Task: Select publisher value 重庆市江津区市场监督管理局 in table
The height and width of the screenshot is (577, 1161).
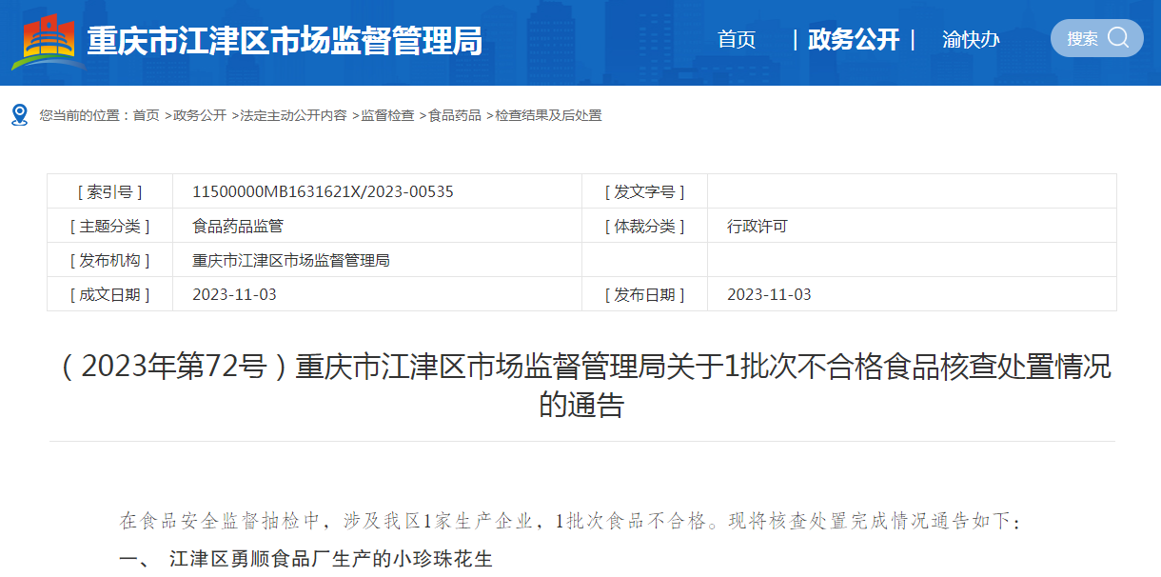Action: point(291,260)
